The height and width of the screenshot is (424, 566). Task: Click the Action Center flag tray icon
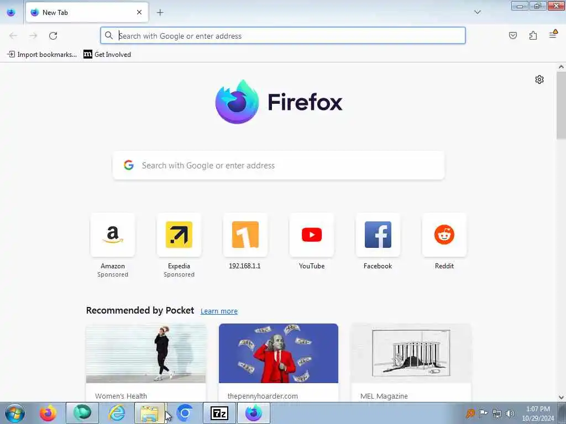[x=483, y=413]
